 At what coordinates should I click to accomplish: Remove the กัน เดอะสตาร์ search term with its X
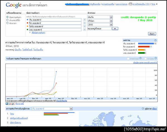point(84,20)
